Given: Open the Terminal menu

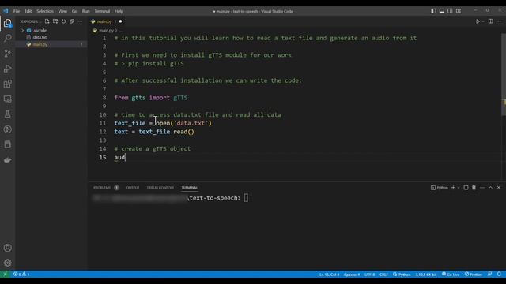Looking at the screenshot, I should (x=102, y=11).
